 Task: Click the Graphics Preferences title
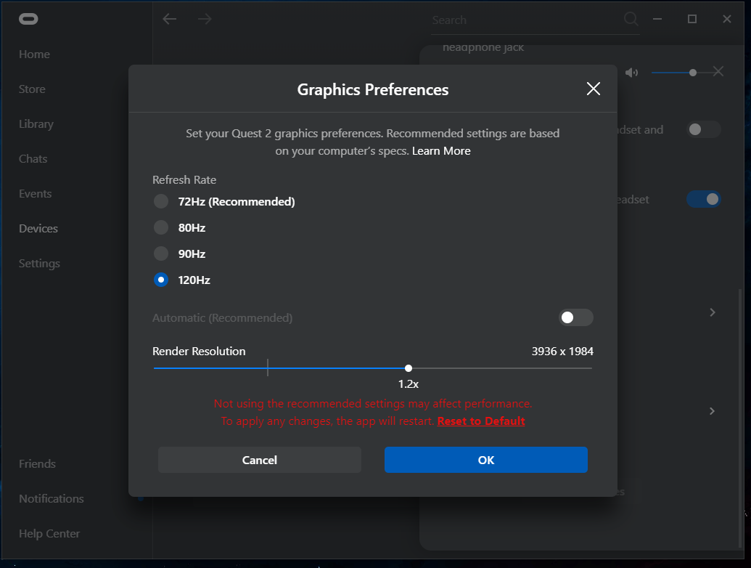click(x=373, y=89)
